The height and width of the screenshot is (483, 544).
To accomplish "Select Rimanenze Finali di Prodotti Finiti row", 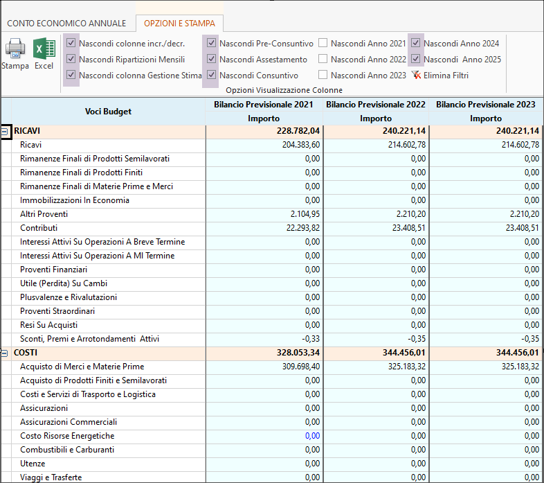I will [x=81, y=173].
